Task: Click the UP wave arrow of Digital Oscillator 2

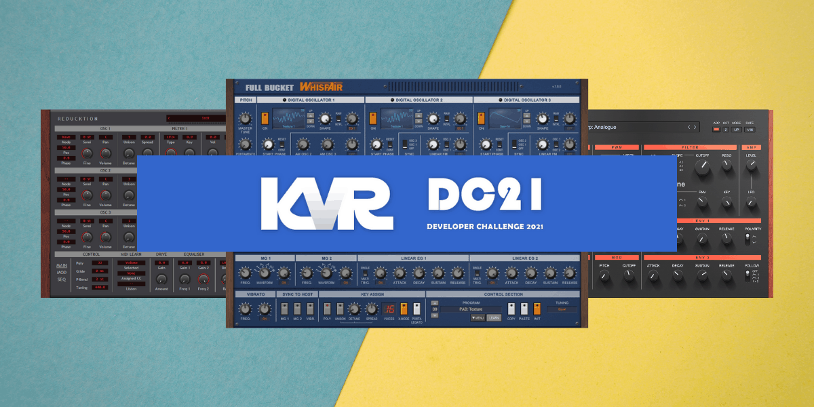Action: [419, 115]
